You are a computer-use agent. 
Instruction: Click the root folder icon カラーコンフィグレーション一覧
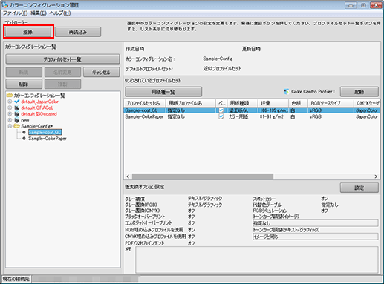point(10,95)
